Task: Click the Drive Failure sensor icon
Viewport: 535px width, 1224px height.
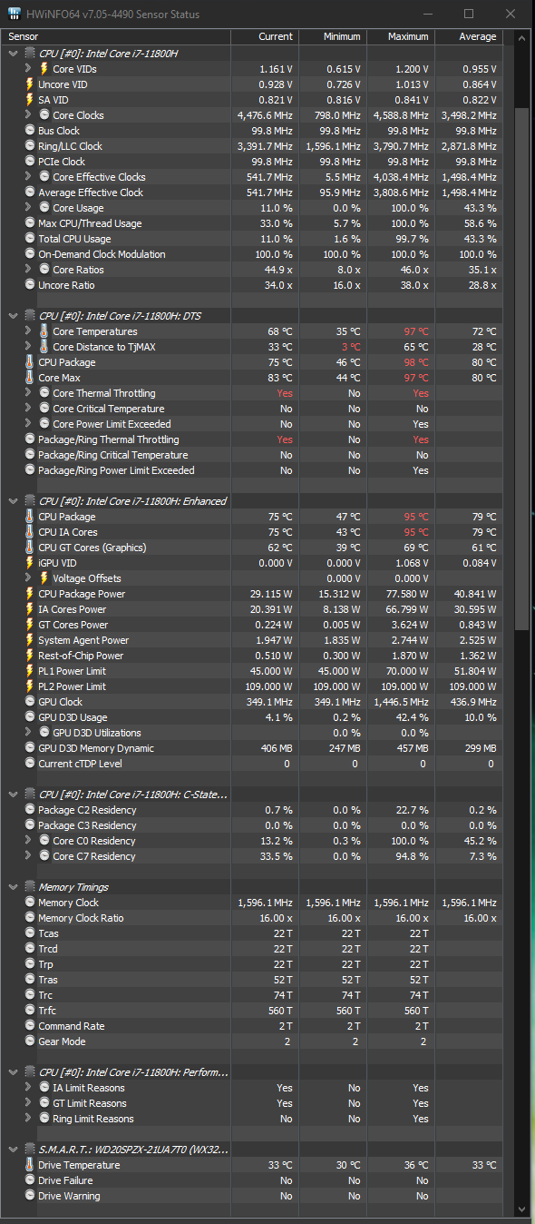Action: pos(30,1180)
